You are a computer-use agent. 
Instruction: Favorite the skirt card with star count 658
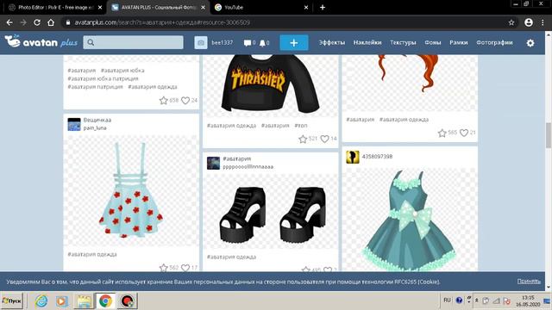pos(163,101)
